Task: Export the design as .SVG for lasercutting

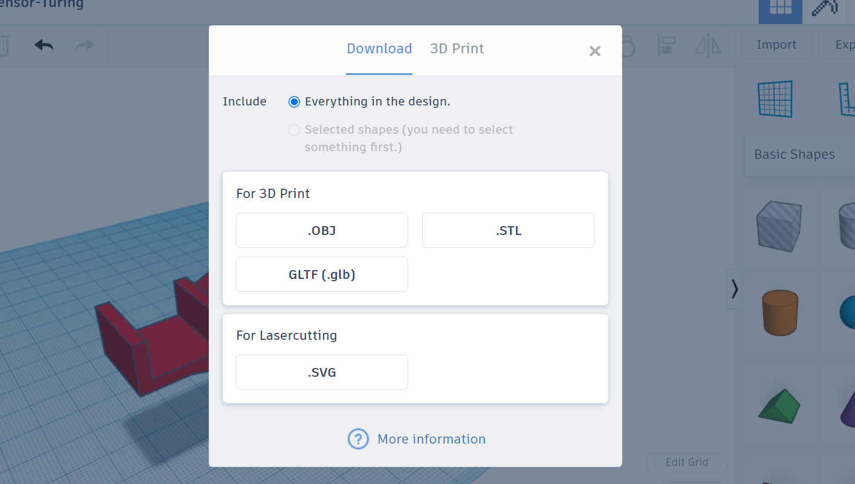Action: 321,371
